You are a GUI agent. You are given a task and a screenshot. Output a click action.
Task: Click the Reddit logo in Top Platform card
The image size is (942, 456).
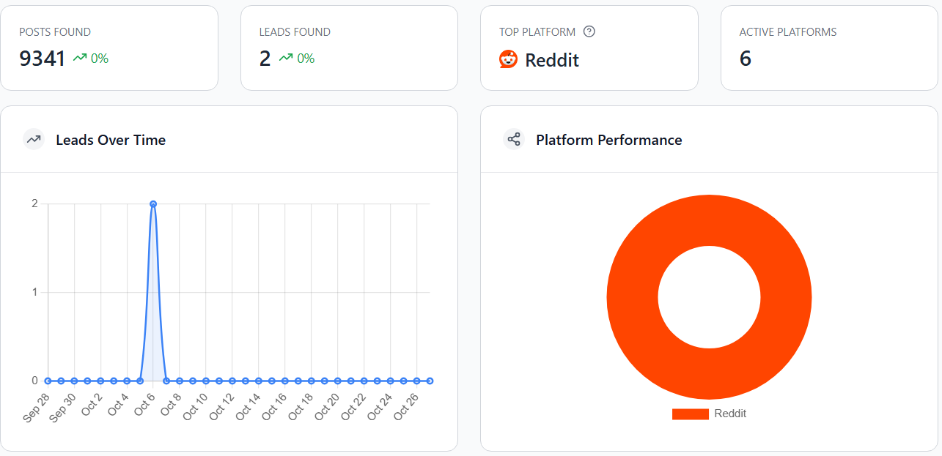[x=508, y=59]
